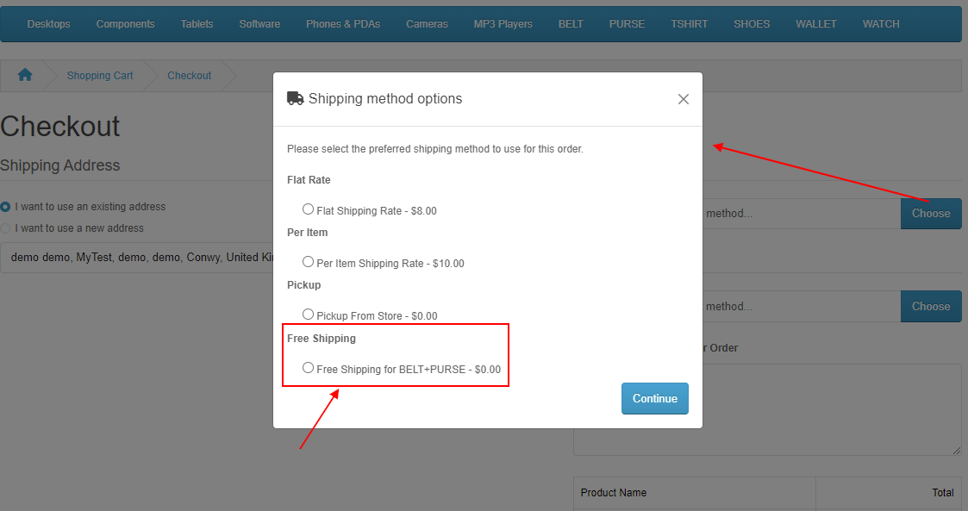
Task: Choose Pickup From Store radio button
Action: coord(308,315)
